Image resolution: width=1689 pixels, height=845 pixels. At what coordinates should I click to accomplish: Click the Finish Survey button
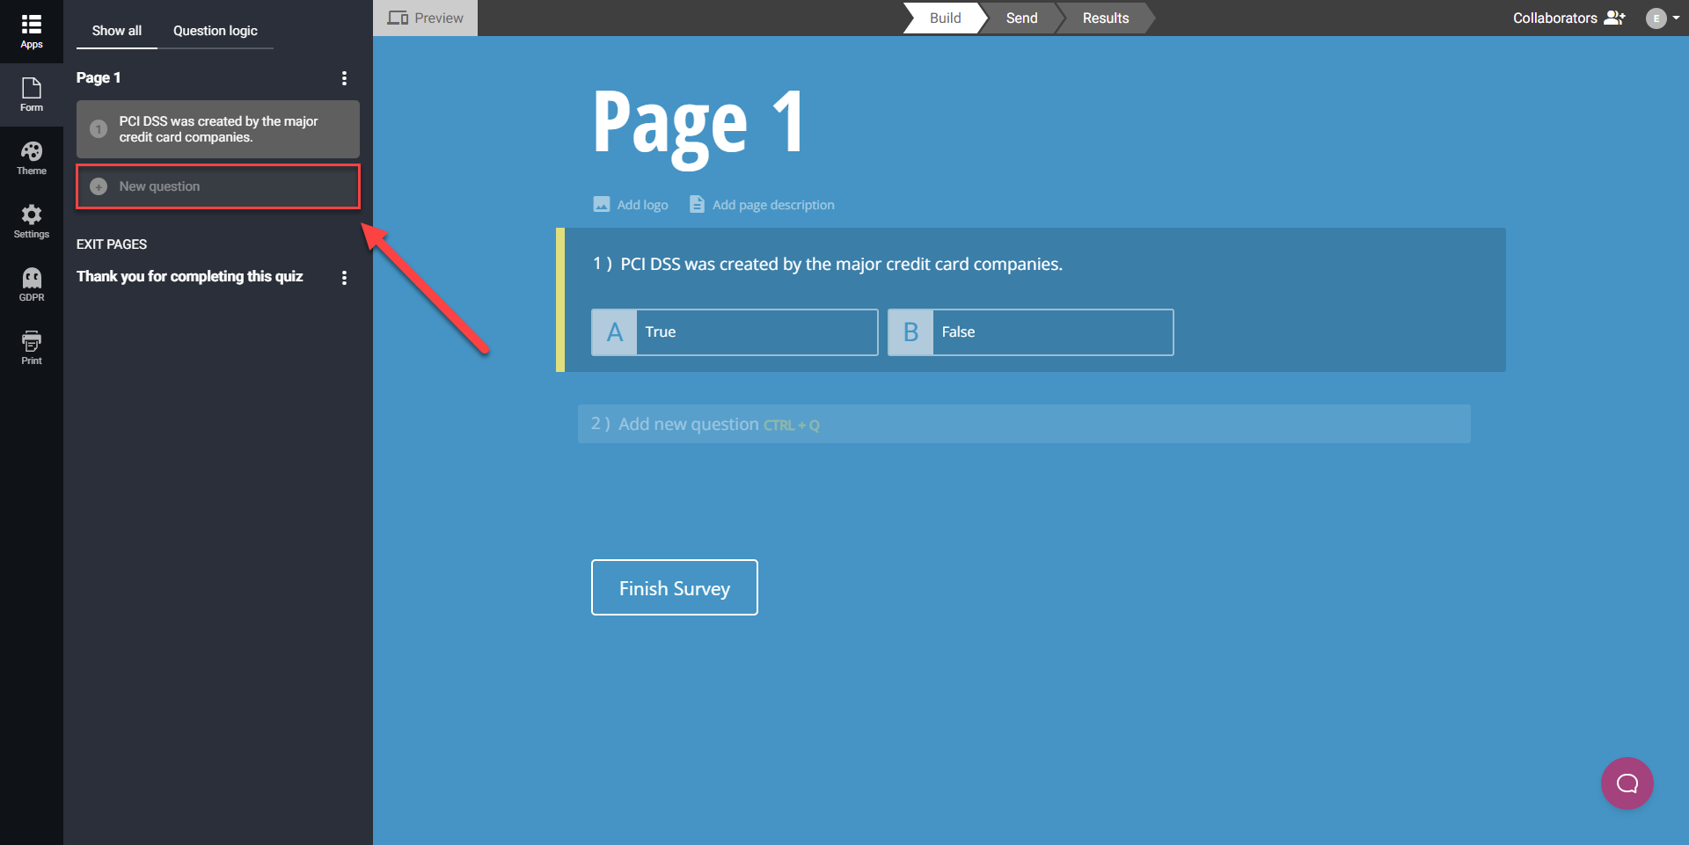(675, 587)
